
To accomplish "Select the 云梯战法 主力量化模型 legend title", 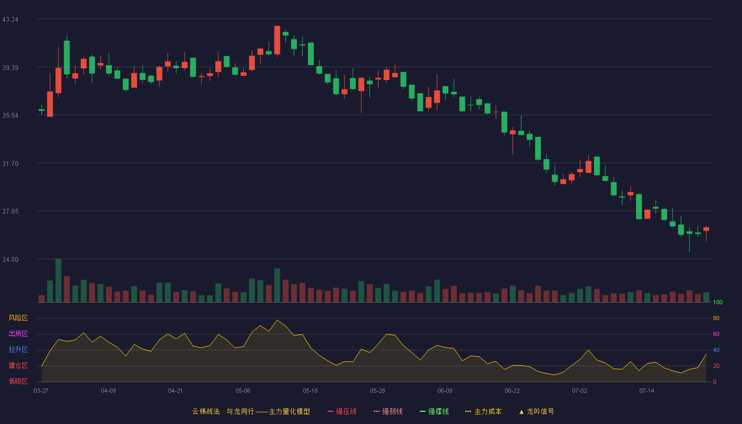I will pyautogui.click(x=251, y=411).
